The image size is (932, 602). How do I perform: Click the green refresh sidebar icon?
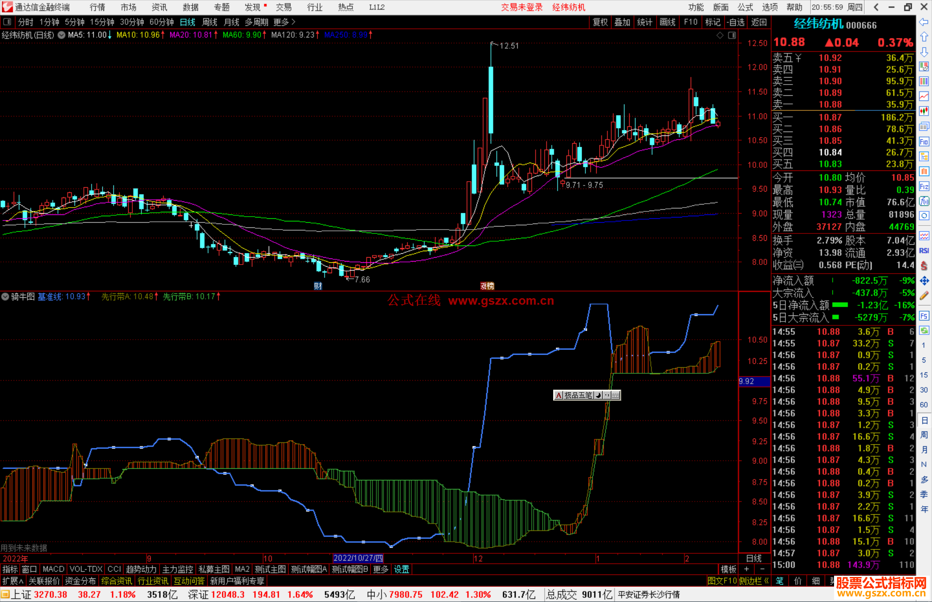[x=924, y=331]
